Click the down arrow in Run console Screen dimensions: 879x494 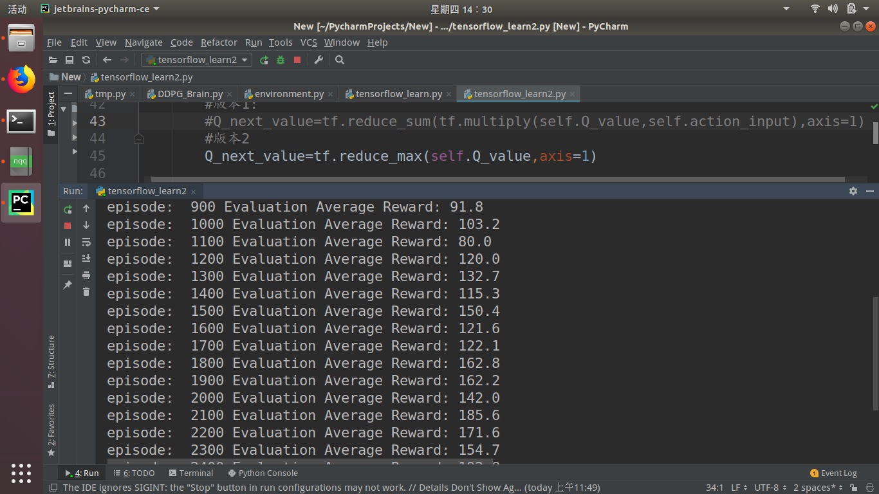86,226
